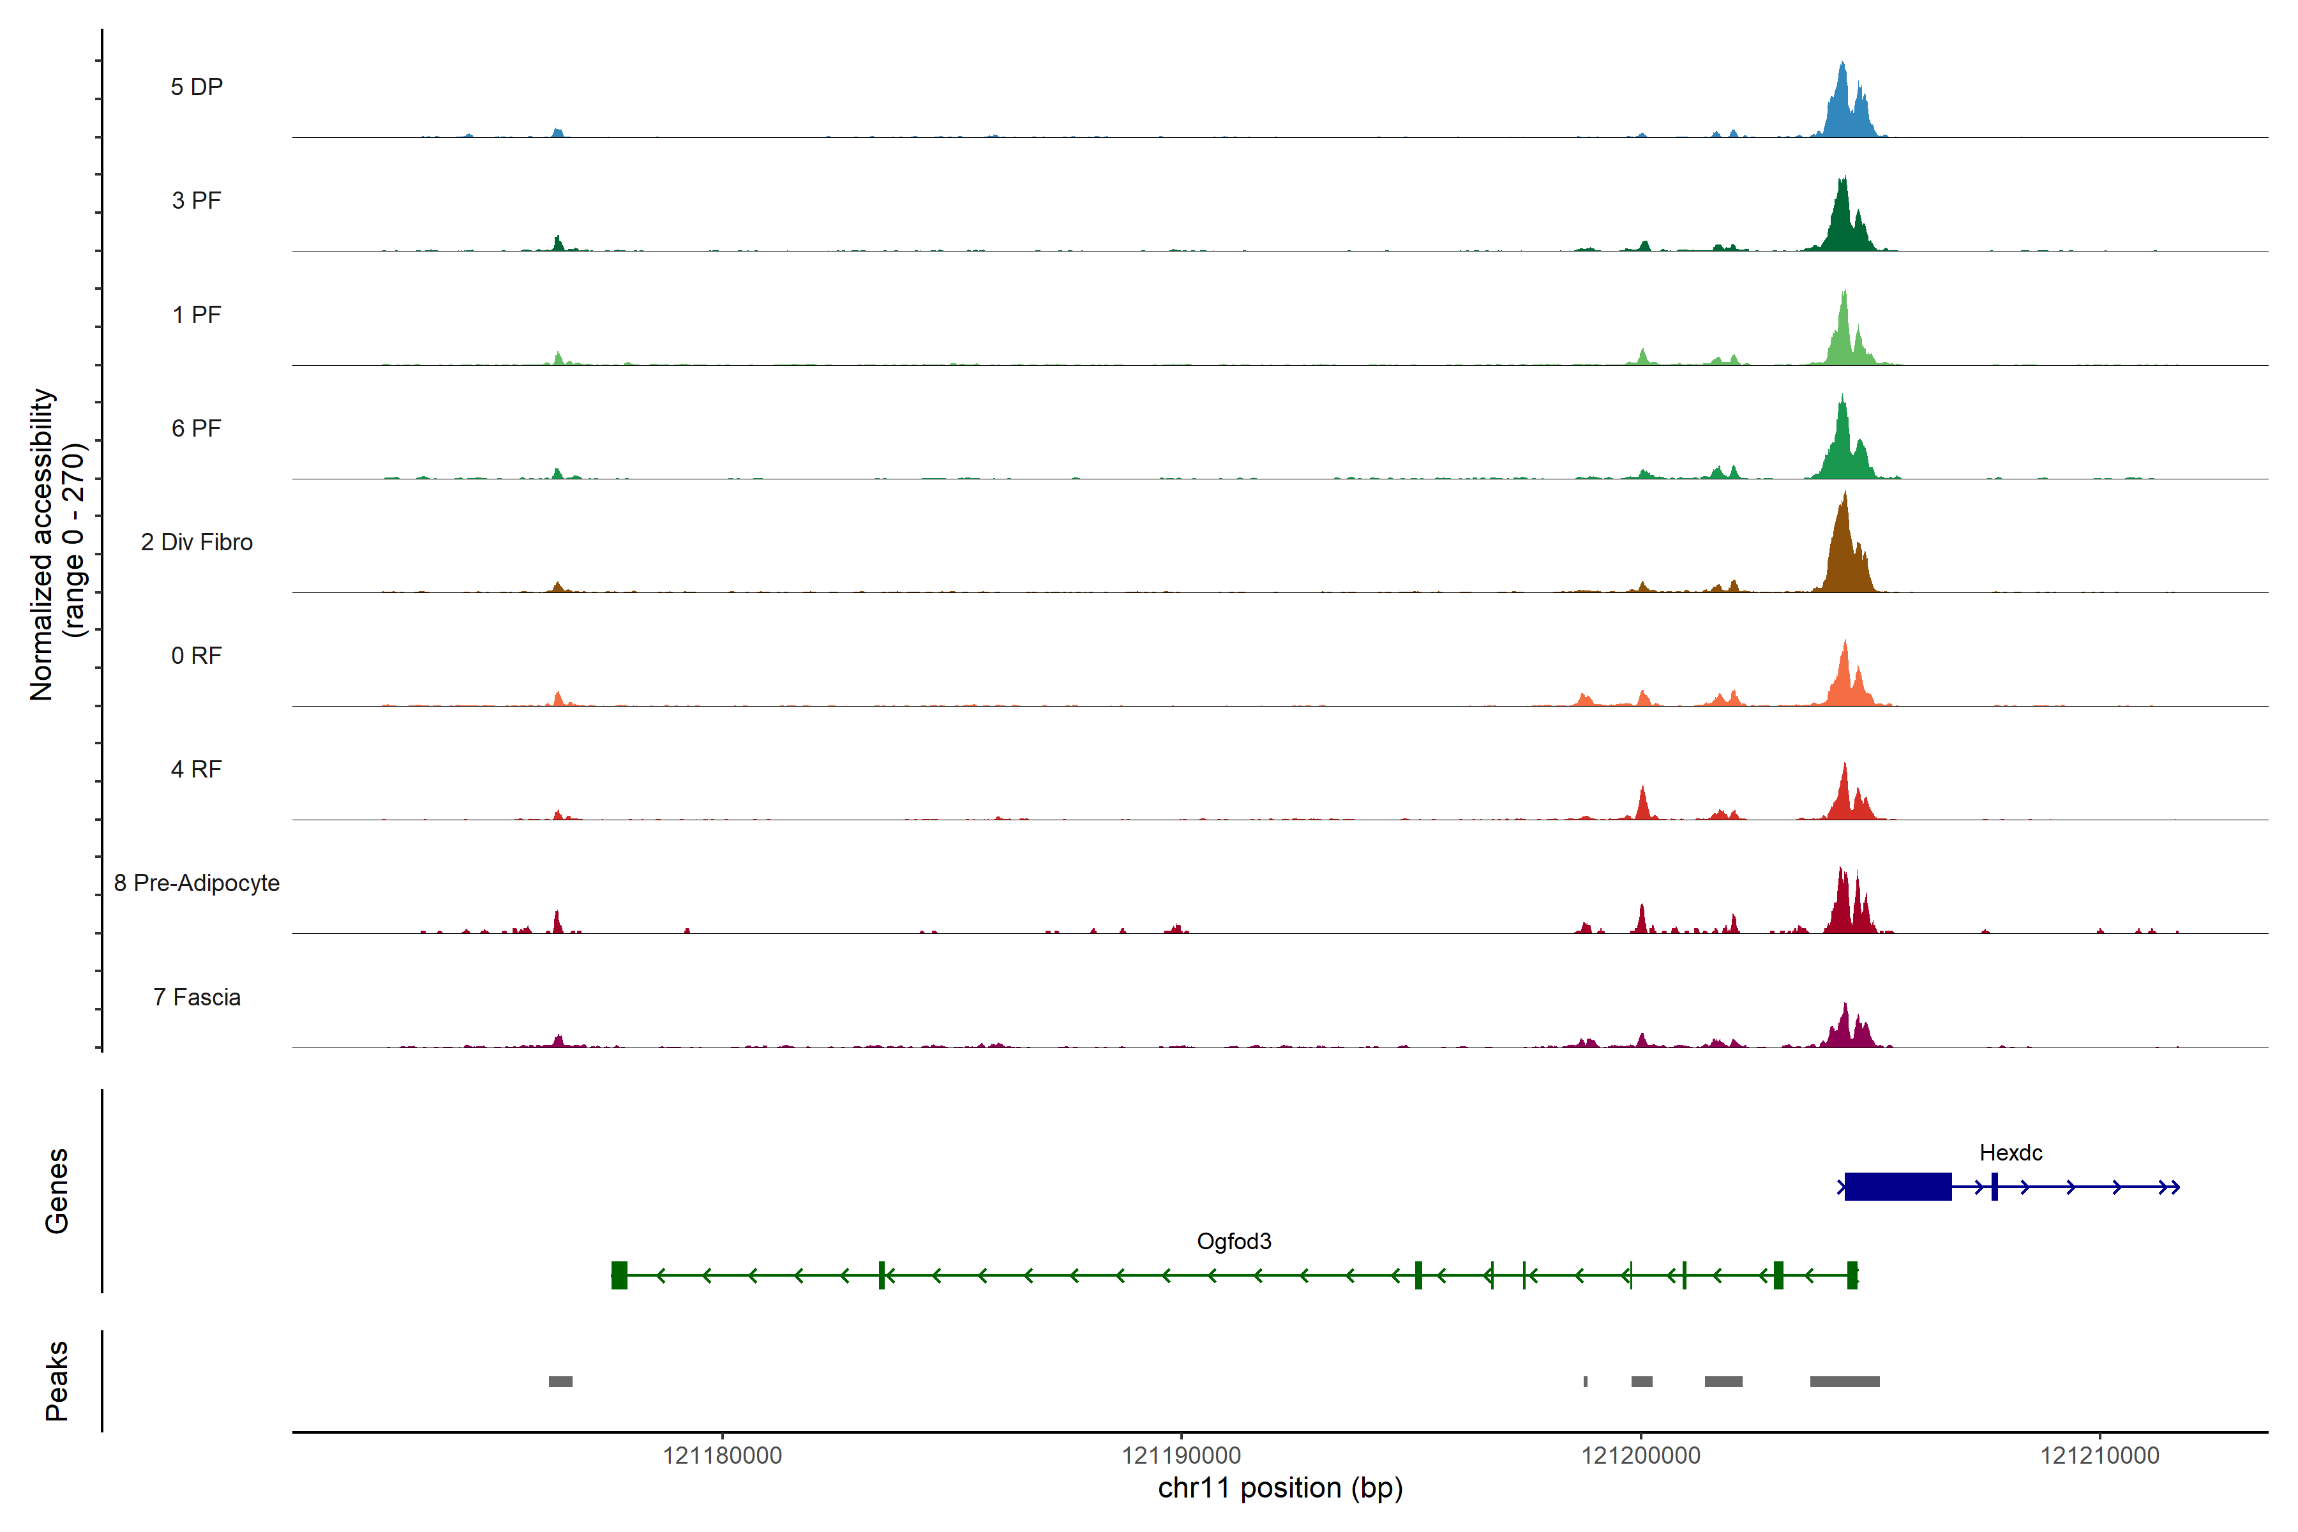This screenshot has height=1532, width=2298.
Task: Click the 3 PF track label
Action: point(197,200)
